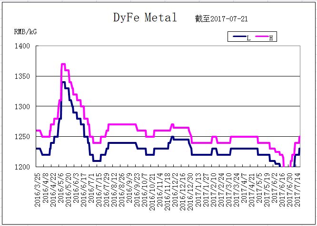The image size is (317, 226).
Task: Select the RMB/kG axis unit label
Action: point(26,32)
